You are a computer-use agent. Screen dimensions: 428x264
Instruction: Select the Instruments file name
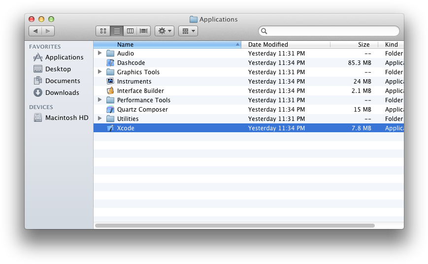(x=134, y=81)
